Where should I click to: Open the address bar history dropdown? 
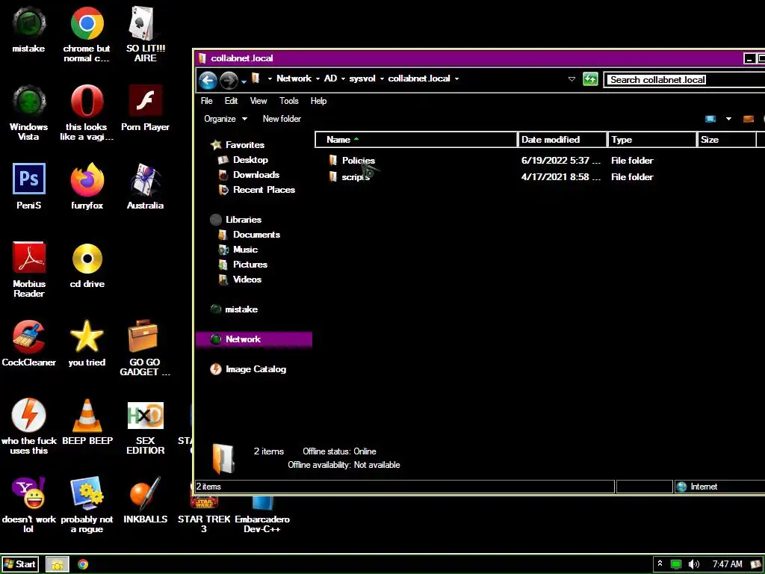tap(572, 79)
